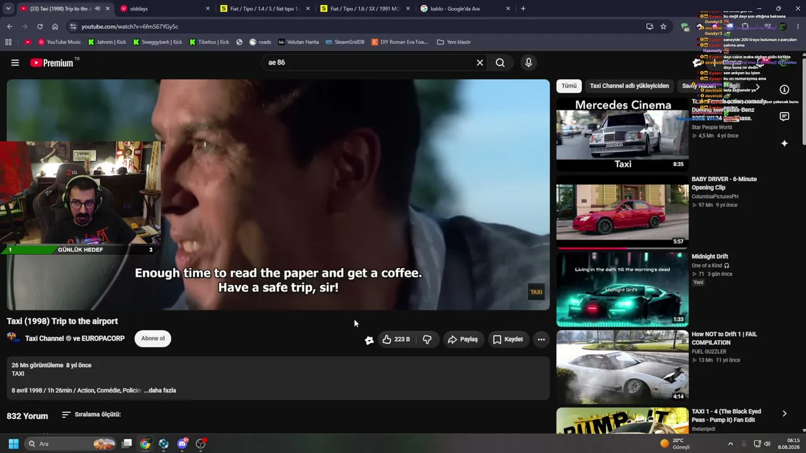Select the Tümü filter chip
Viewport: 806px width, 453px height.
pyautogui.click(x=569, y=86)
